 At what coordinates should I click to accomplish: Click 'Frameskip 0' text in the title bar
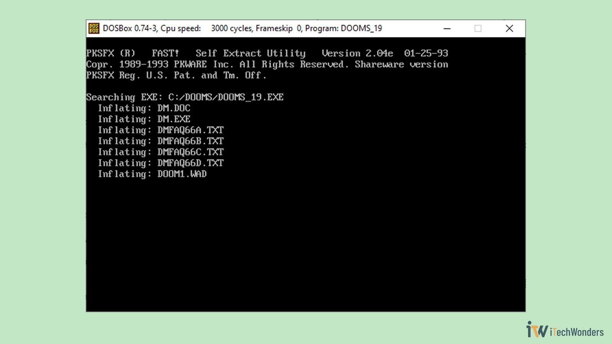pyautogui.click(x=278, y=28)
